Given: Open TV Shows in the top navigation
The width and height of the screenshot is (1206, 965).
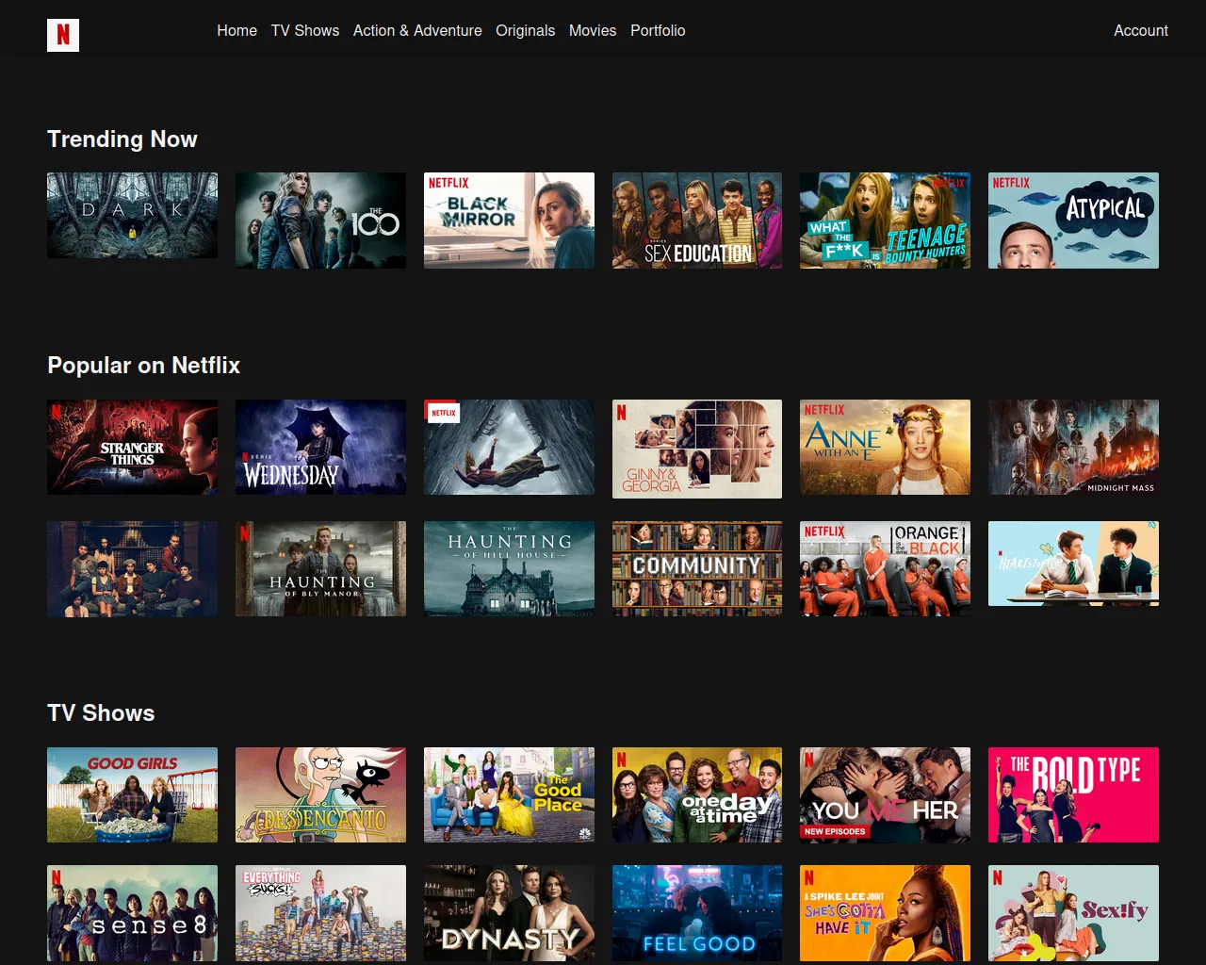Looking at the screenshot, I should pos(305,30).
